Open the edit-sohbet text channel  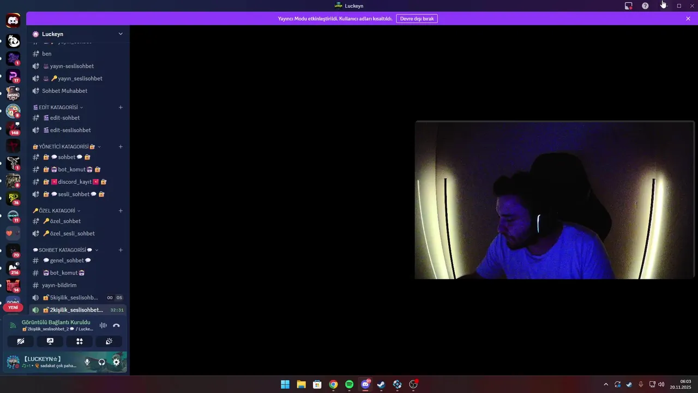pos(78,118)
